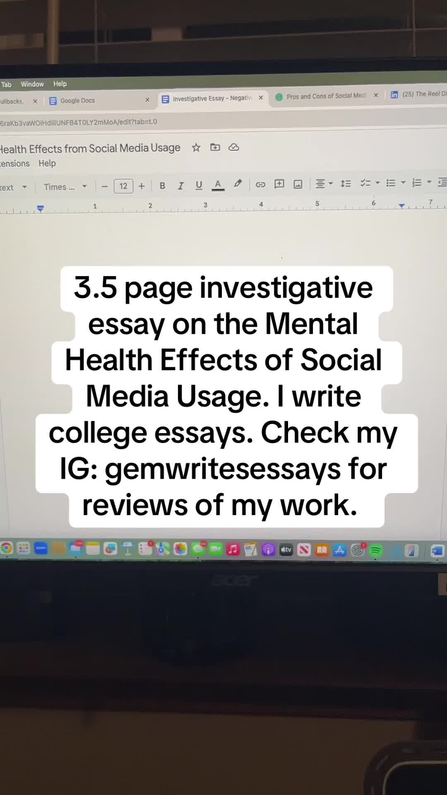Increase font size with plus button
Viewport: 447px width, 795px height.
pos(142,186)
